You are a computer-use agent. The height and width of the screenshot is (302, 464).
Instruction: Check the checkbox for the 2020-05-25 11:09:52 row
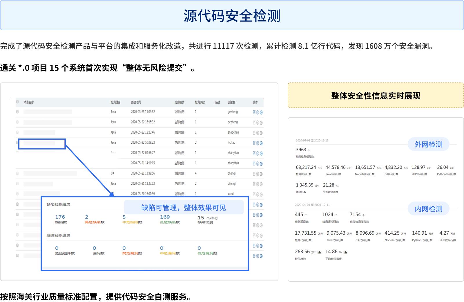click(x=17, y=112)
